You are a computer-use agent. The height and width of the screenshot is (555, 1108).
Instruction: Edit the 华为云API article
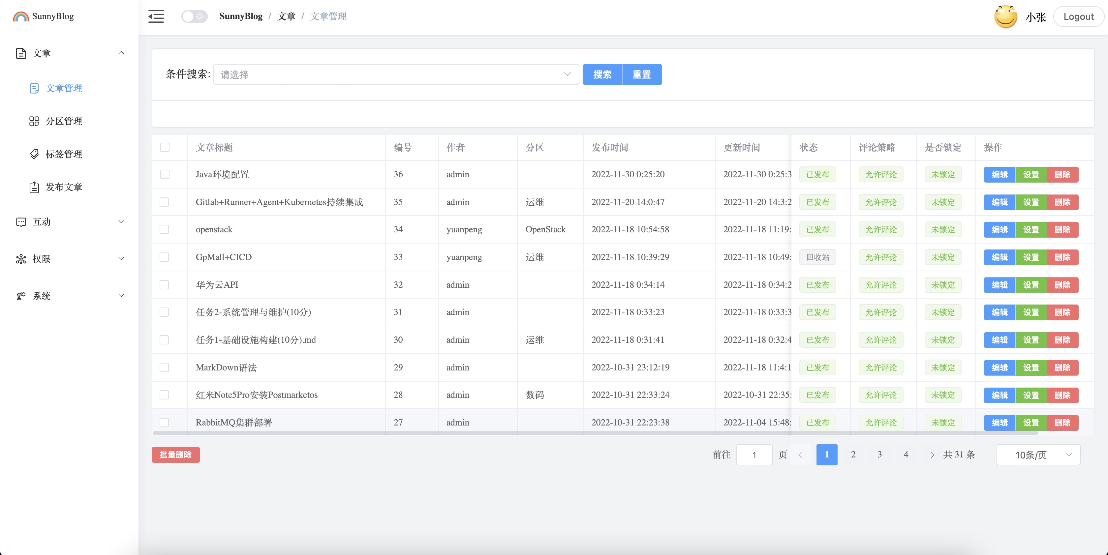(x=1000, y=285)
